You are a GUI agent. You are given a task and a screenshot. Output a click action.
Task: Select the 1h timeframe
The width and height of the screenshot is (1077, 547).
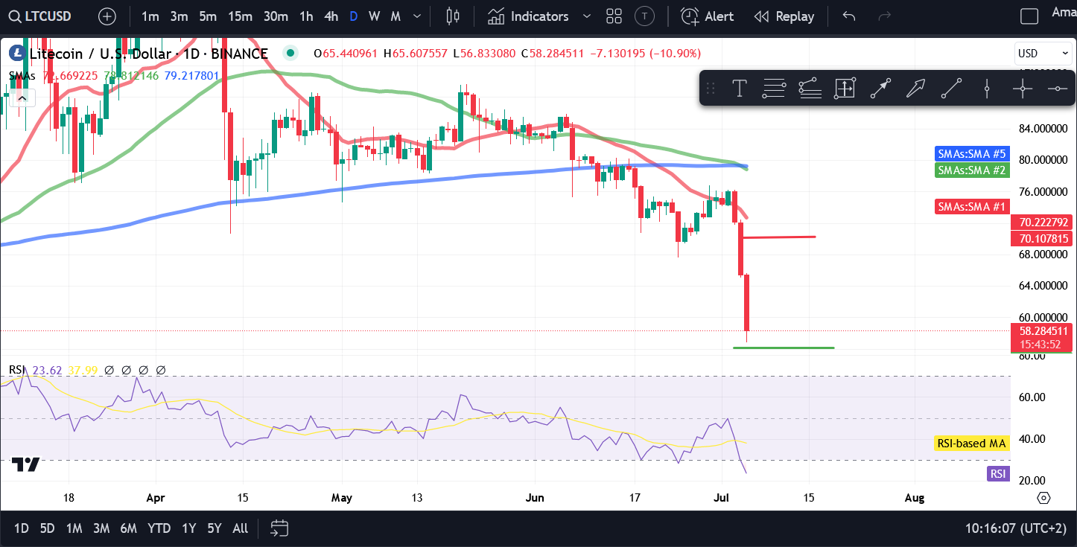(x=306, y=16)
